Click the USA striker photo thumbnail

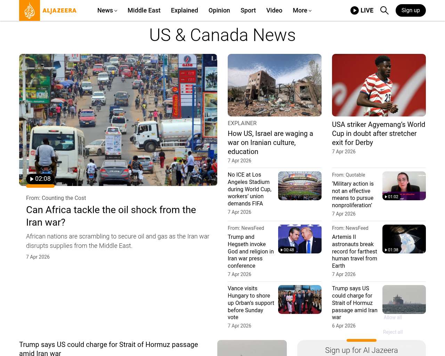tap(379, 85)
